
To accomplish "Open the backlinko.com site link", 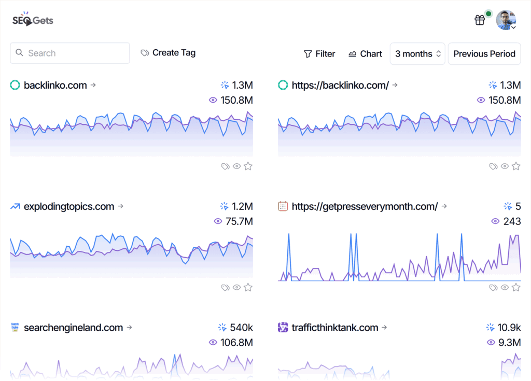I will click(x=55, y=86).
